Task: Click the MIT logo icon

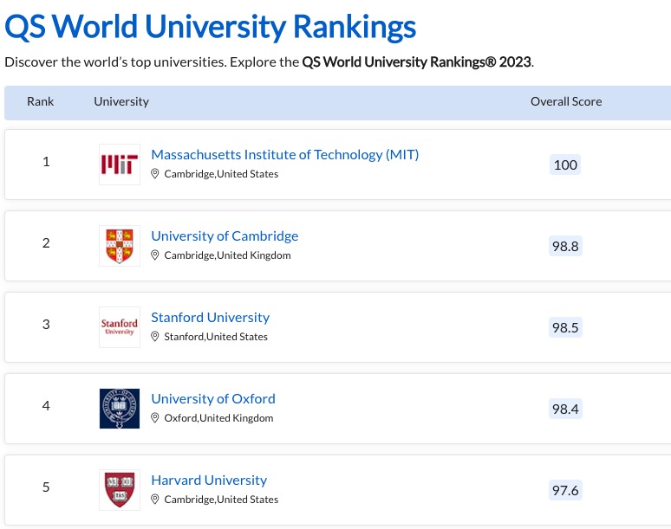Action: pyautogui.click(x=120, y=165)
